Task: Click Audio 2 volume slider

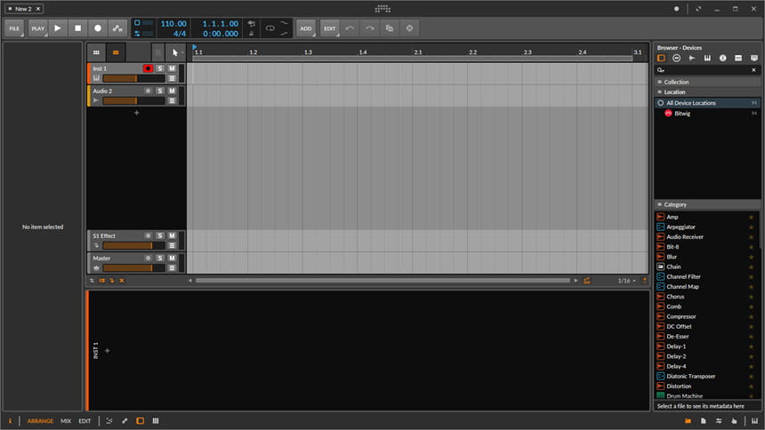Action: [133, 100]
